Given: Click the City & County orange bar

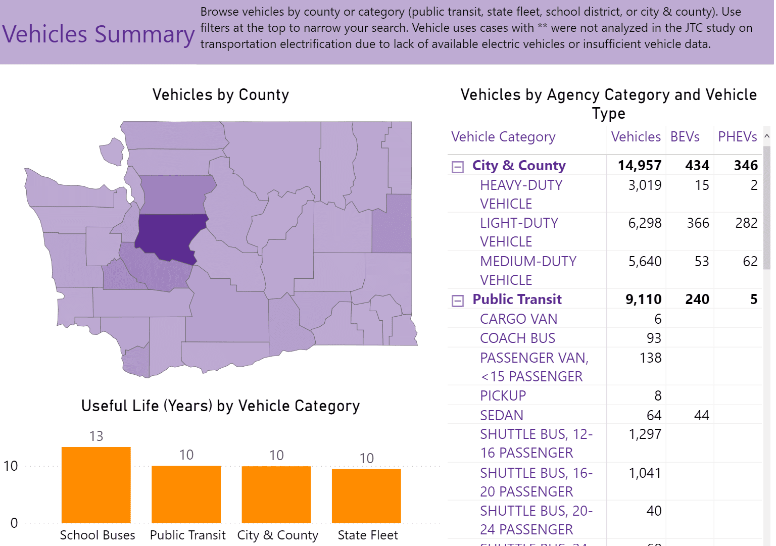Looking at the screenshot, I should [276, 494].
